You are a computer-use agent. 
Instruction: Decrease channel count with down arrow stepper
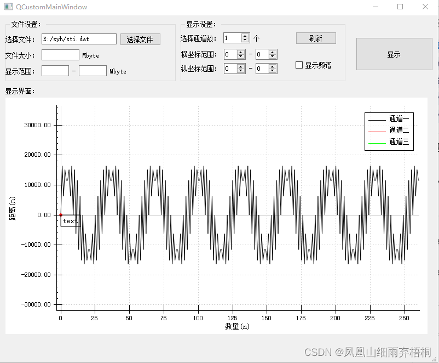click(x=244, y=41)
